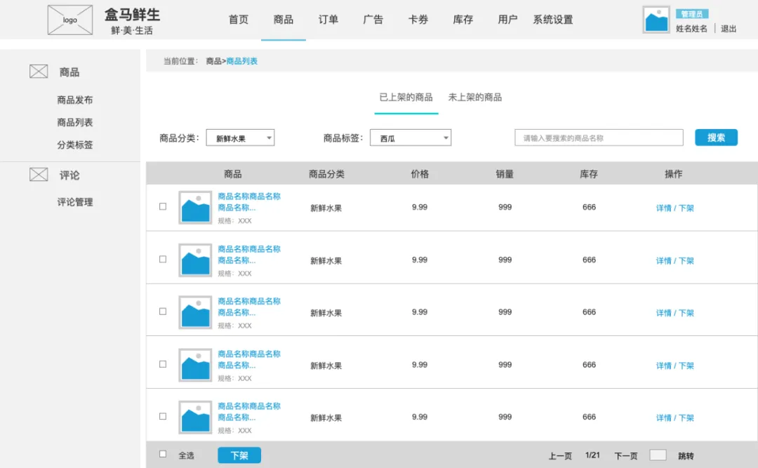Click the first product's thumbnail image

point(194,208)
